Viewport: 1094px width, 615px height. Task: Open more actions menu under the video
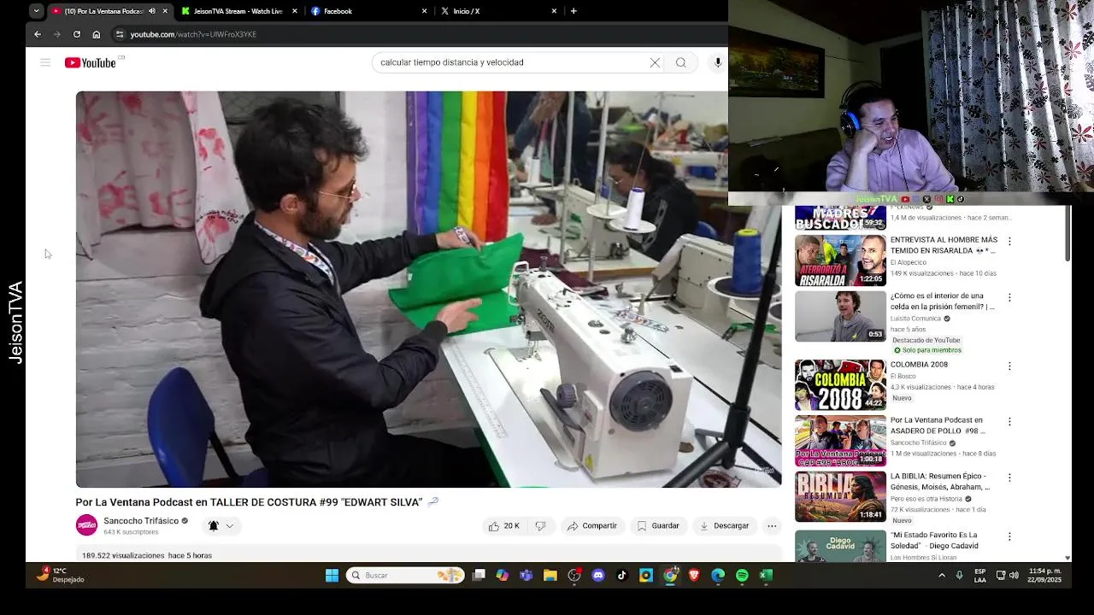[x=772, y=526]
